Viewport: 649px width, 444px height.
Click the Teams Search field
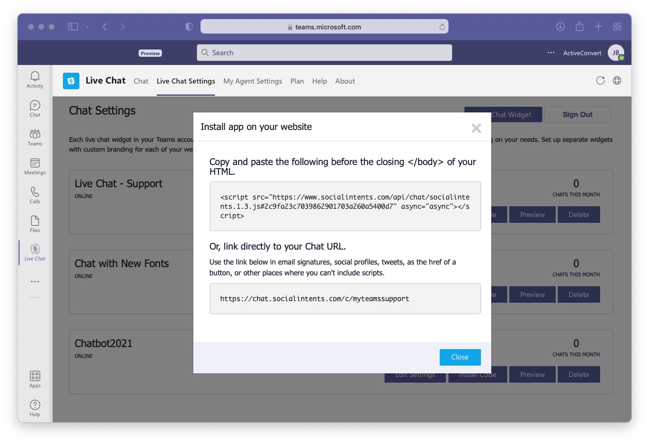tap(324, 53)
